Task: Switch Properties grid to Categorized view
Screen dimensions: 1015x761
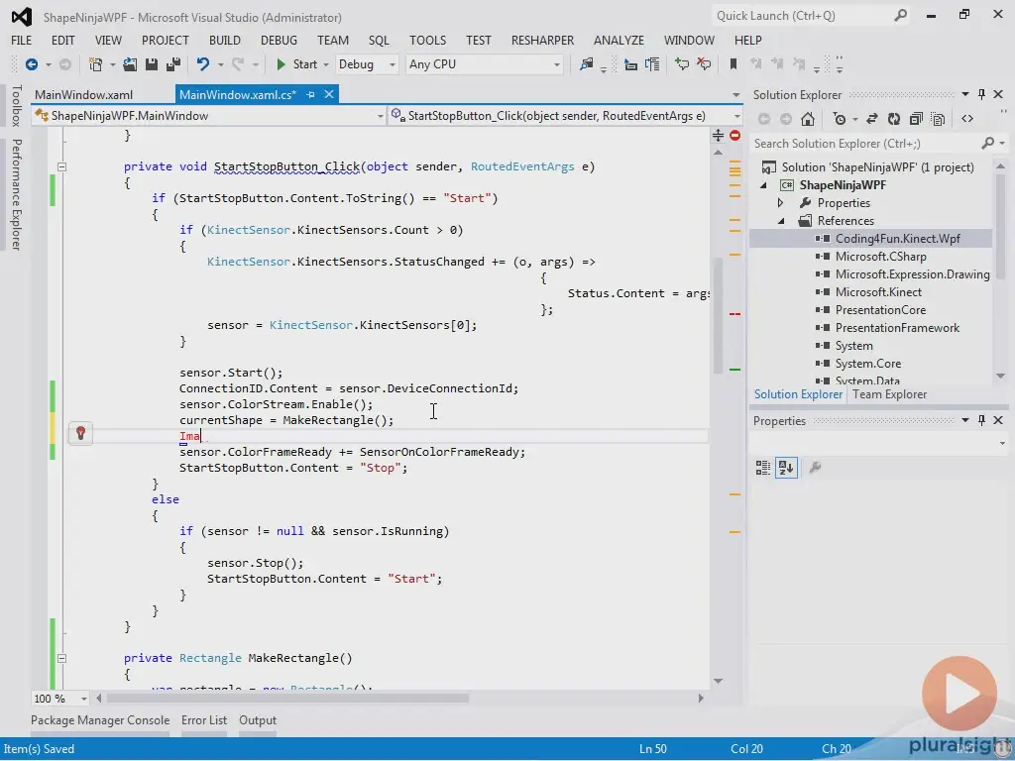Action: pos(763,468)
